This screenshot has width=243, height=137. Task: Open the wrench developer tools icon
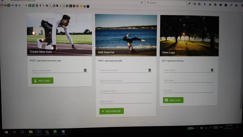pos(189,4)
